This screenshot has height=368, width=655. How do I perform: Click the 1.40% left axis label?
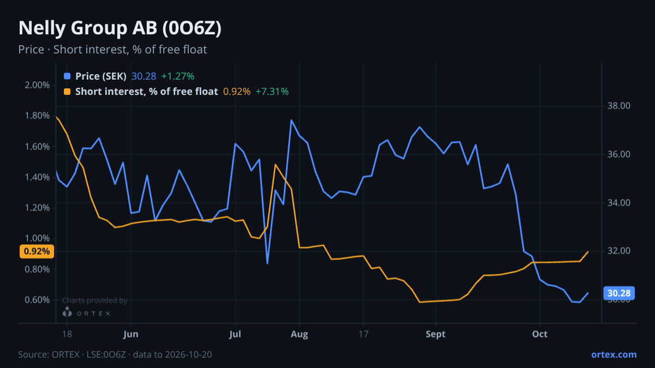point(37,177)
